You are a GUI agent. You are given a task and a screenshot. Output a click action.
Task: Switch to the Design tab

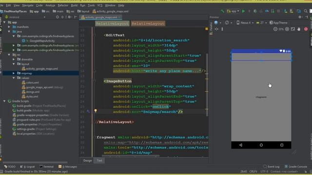[x=88, y=160]
